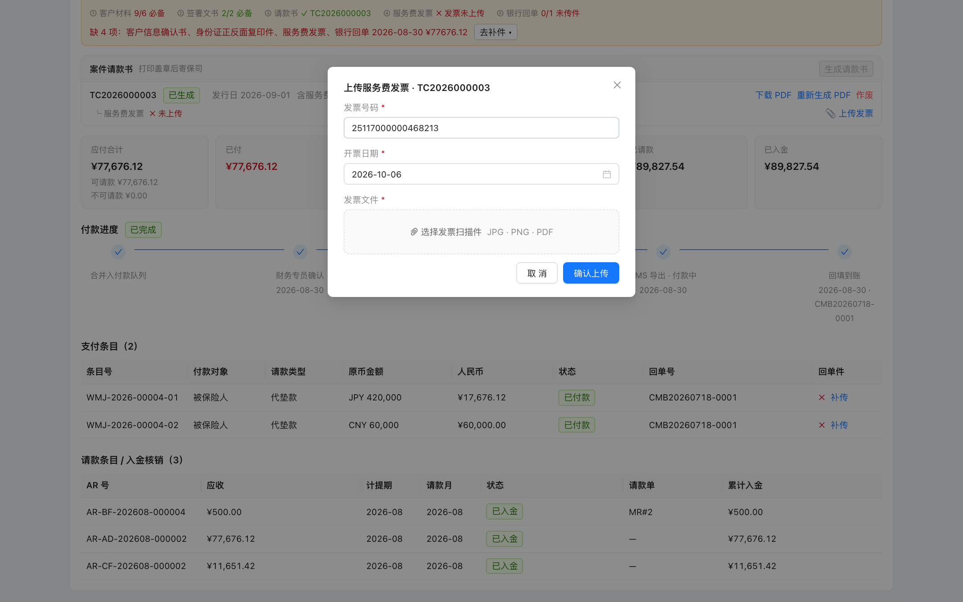Open the 去补件 dropdown
This screenshot has width=963, height=602.
pos(495,32)
